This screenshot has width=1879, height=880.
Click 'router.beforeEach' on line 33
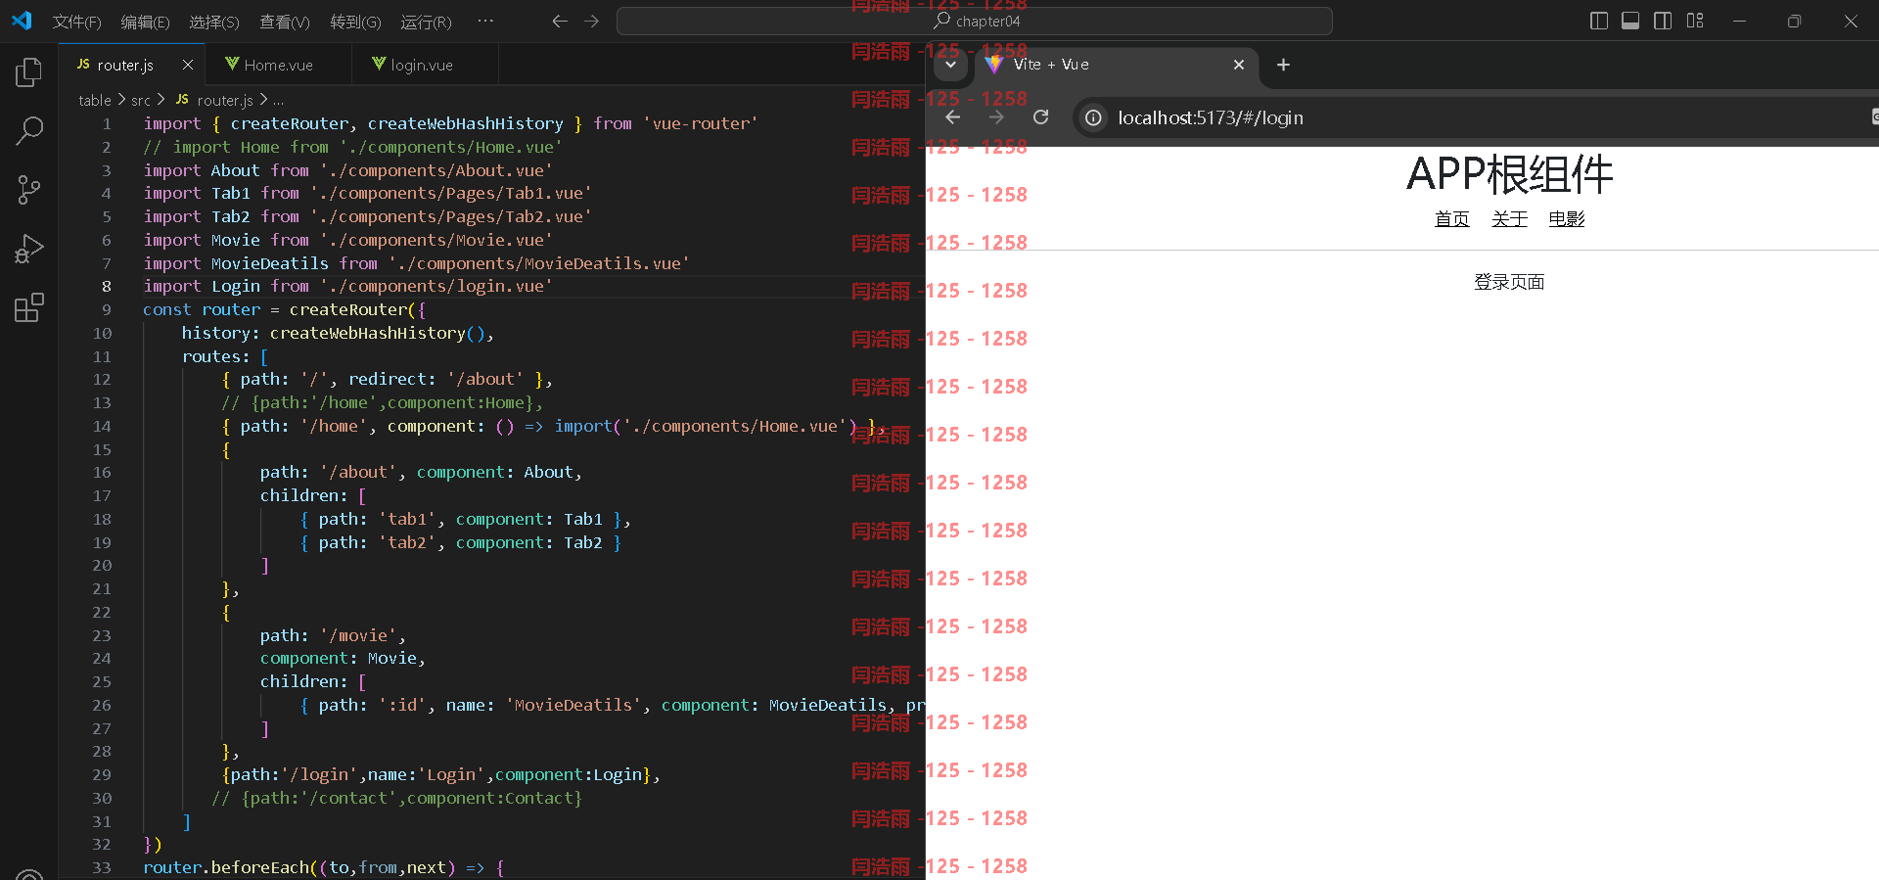coord(225,867)
